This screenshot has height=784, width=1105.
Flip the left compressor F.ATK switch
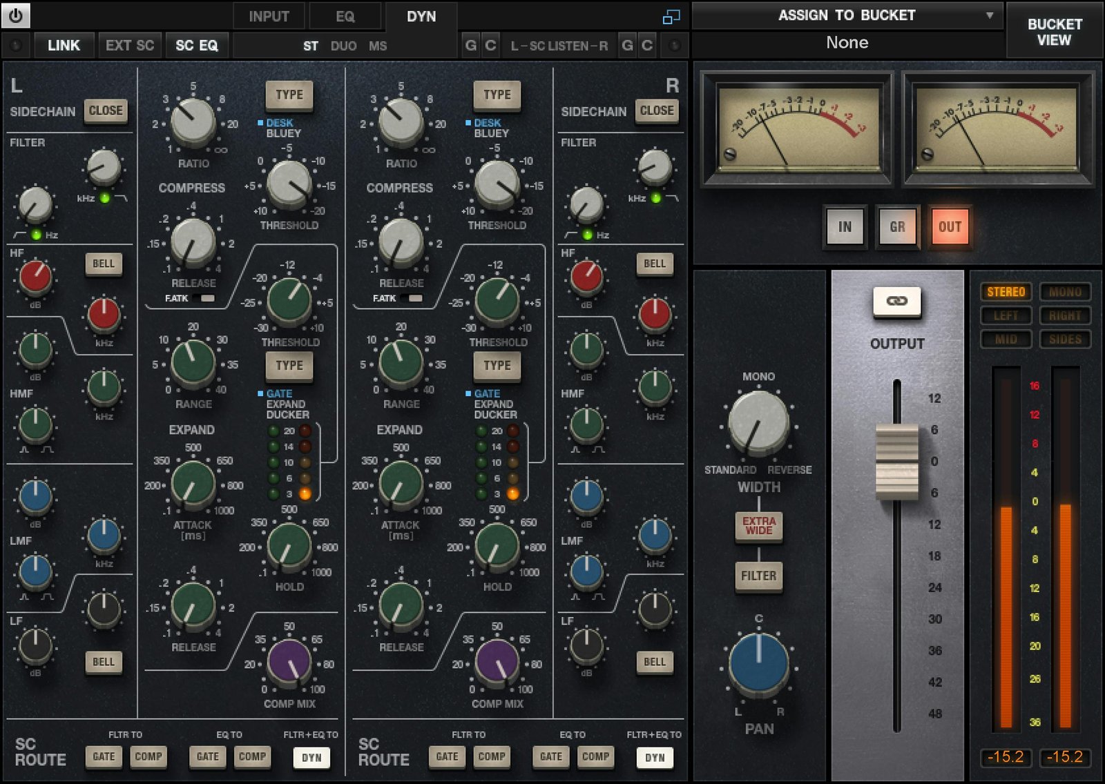pyautogui.click(x=203, y=298)
